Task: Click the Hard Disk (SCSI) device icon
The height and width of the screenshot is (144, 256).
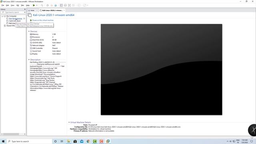Action: click(x=31, y=40)
